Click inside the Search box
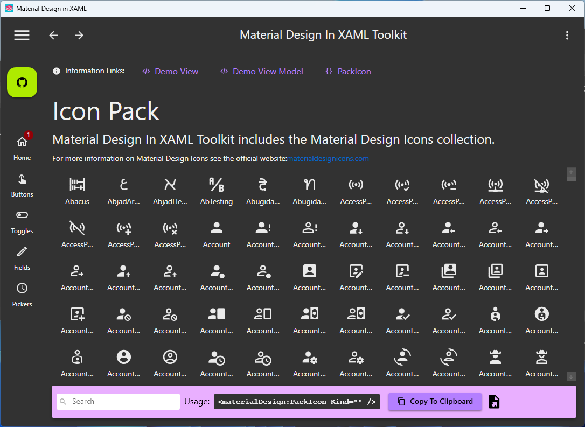Image resolution: width=585 pixels, height=427 pixels. pos(117,401)
